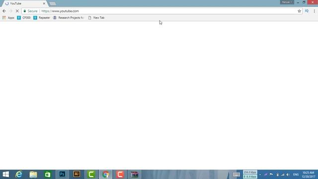Image resolution: width=318 pixels, height=179 pixels.
Task: Open the network signal tray icon
Action: point(283,175)
